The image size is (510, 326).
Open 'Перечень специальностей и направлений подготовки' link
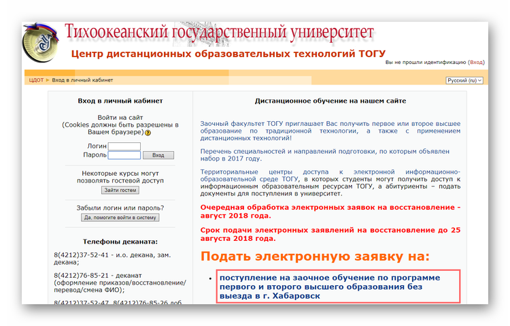(324, 155)
